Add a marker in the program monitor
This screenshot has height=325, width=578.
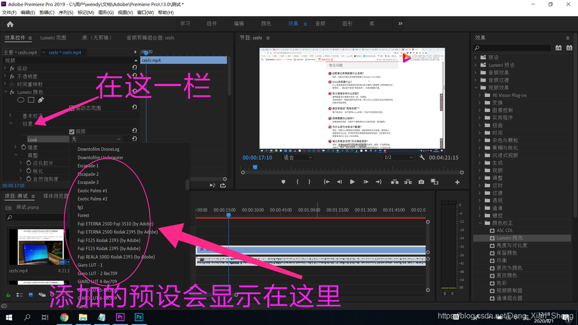pyautogui.click(x=283, y=182)
